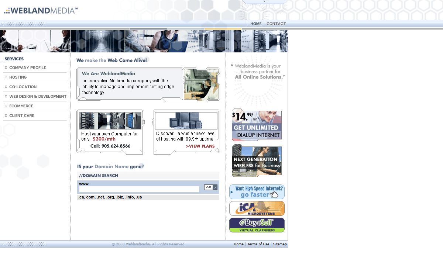Screen dimensions: 443x273
Task: Click the "We make the Web Come Alive!" tagline
Action: tap(111, 60)
